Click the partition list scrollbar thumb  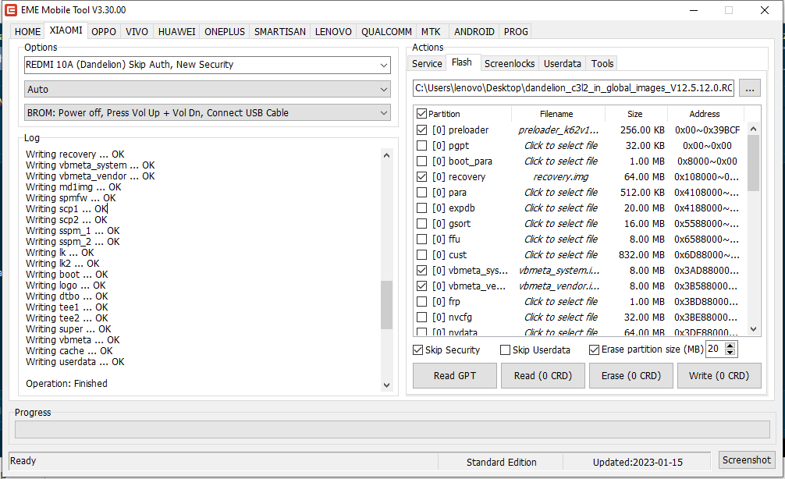pyautogui.click(x=754, y=163)
